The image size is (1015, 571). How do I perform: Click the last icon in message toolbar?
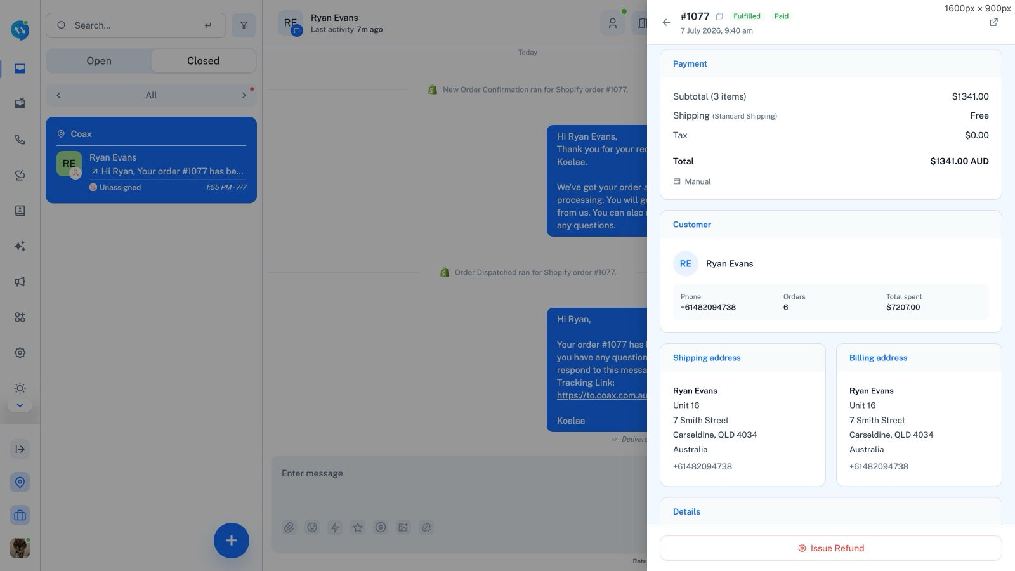426,527
